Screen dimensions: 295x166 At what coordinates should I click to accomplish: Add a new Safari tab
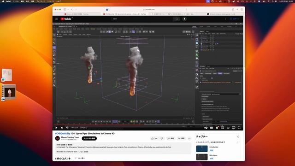237,9
